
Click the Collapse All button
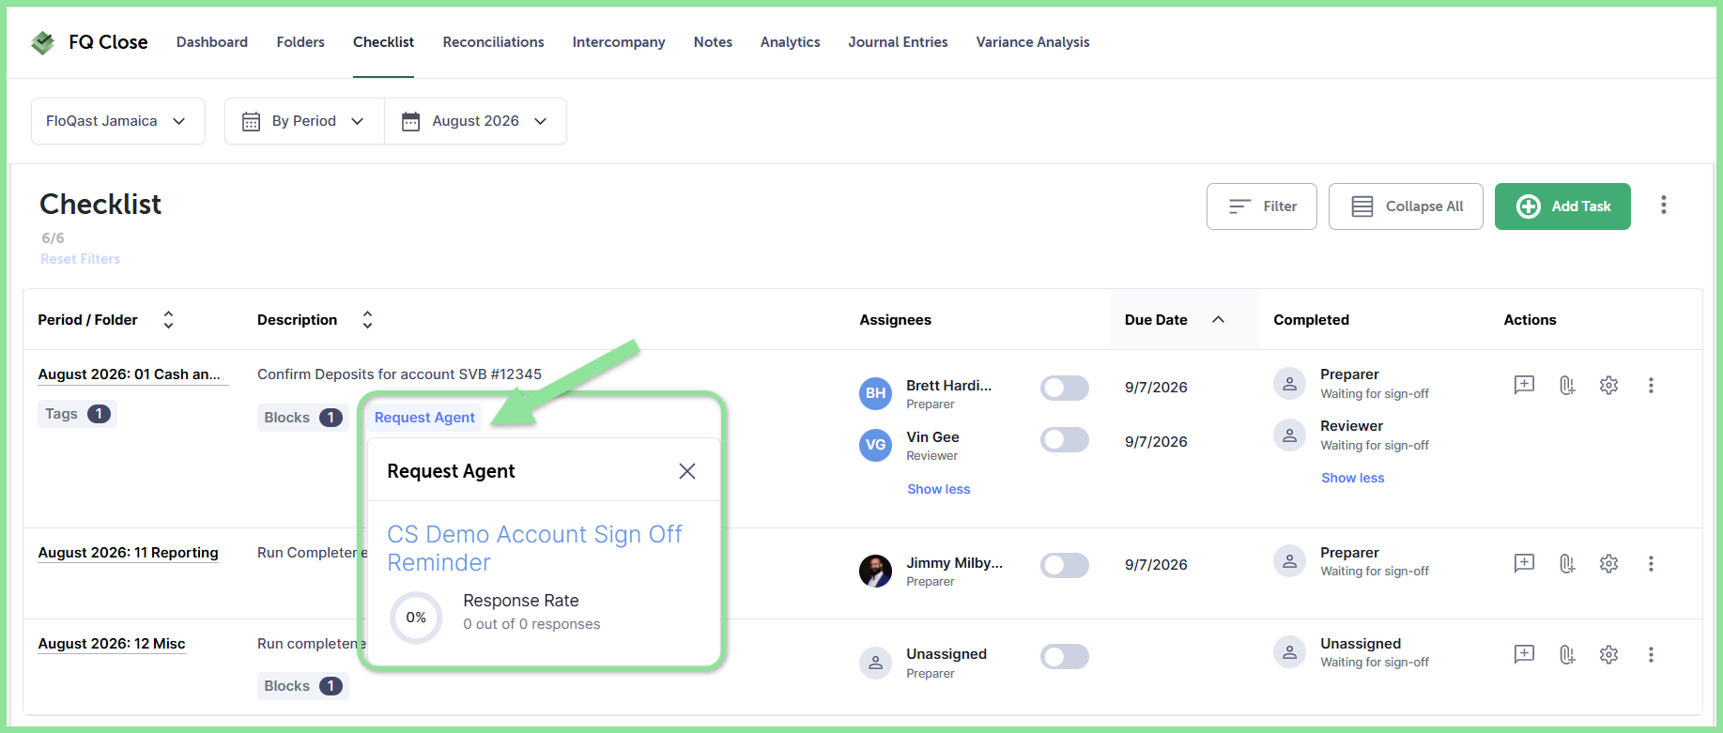[x=1406, y=206]
